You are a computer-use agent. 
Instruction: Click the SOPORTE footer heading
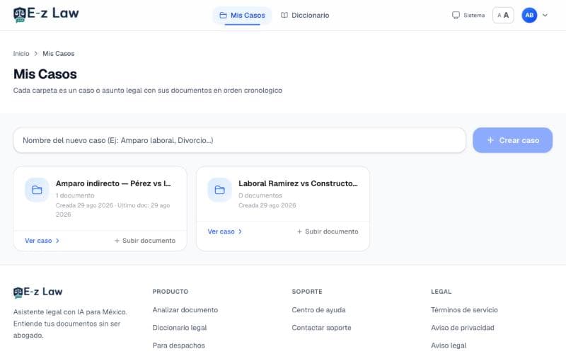coord(307,292)
